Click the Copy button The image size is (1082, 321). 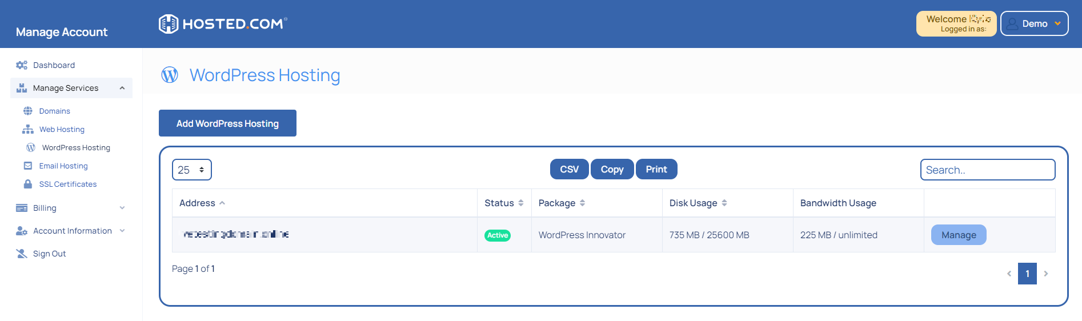pos(612,169)
